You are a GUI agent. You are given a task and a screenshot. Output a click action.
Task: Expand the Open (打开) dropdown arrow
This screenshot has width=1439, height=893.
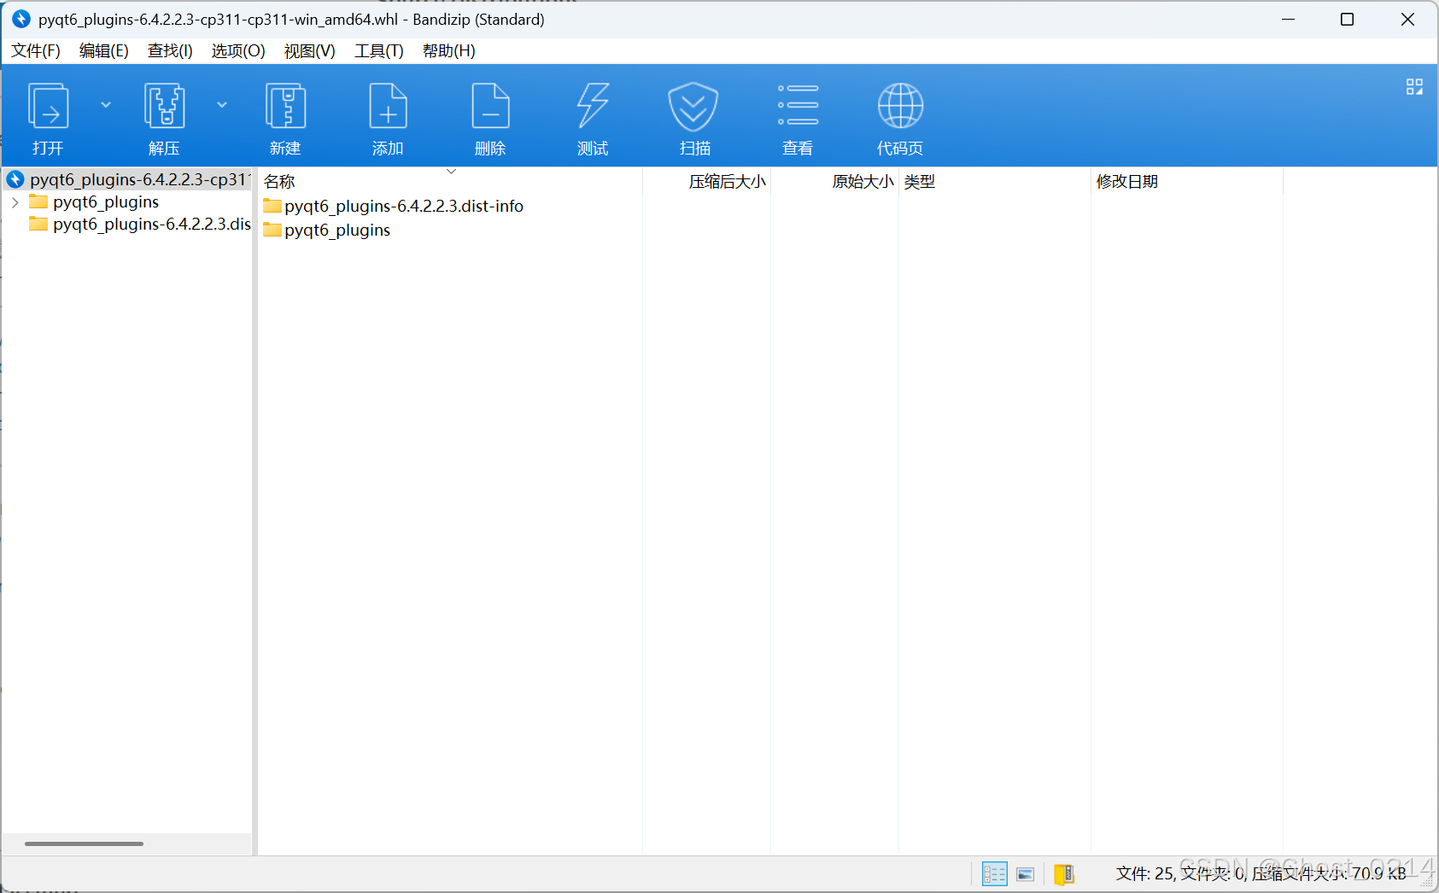click(x=106, y=105)
